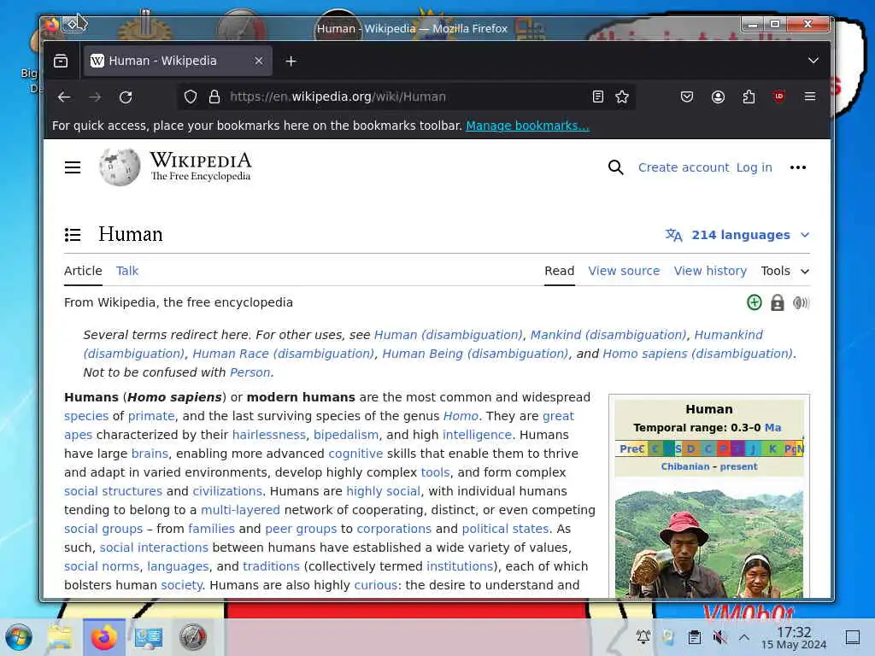The image size is (875, 656).
Task: Click the Ma link in temporal range
Action: 772,428
